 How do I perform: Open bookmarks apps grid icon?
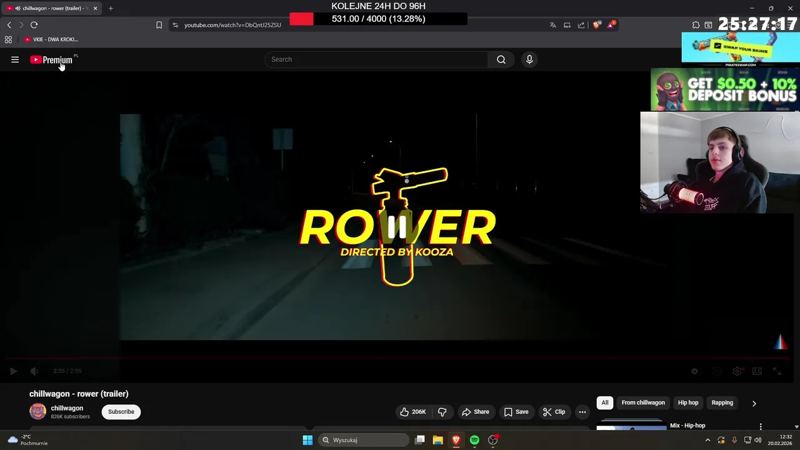[x=8, y=39]
